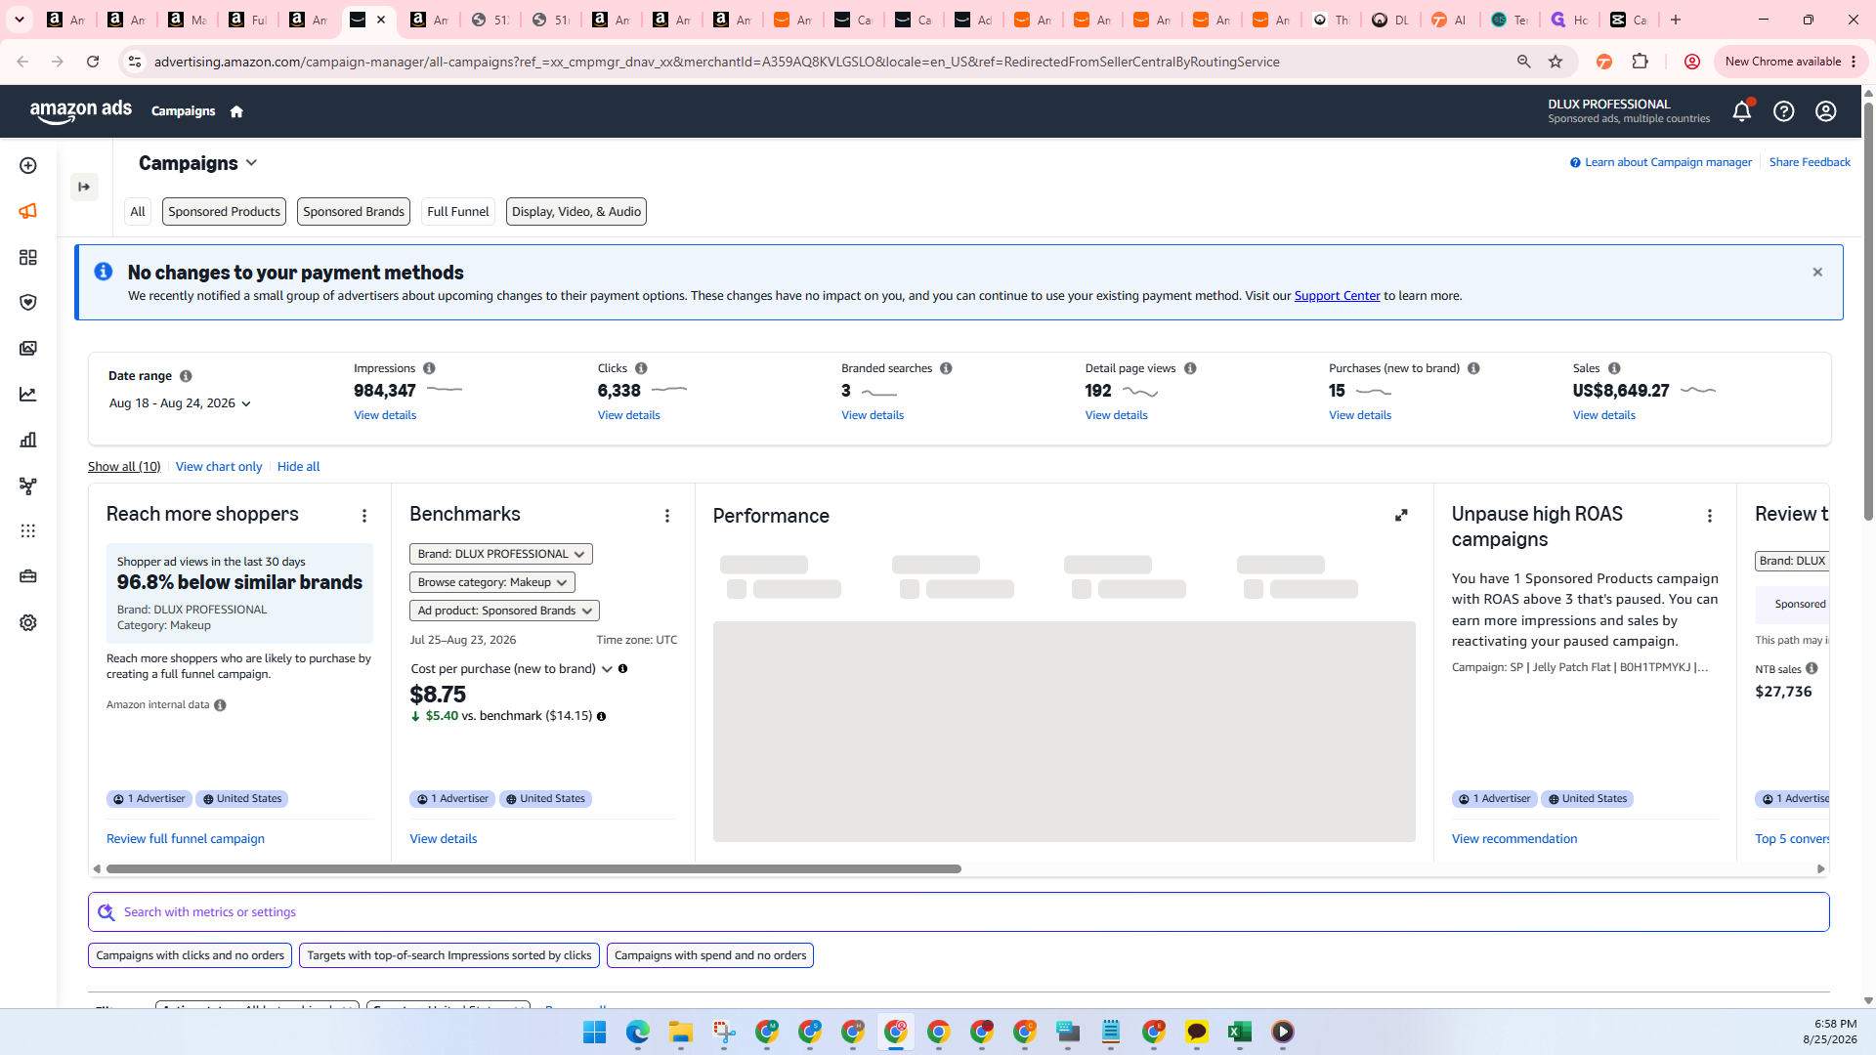This screenshot has width=1876, height=1055.
Task: Open Review full funnel campaign link
Action: pos(186,839)
